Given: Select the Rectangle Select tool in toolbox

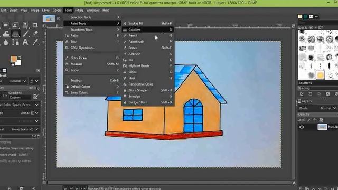Looking at the screenshot, I should (x=6, y=25).
